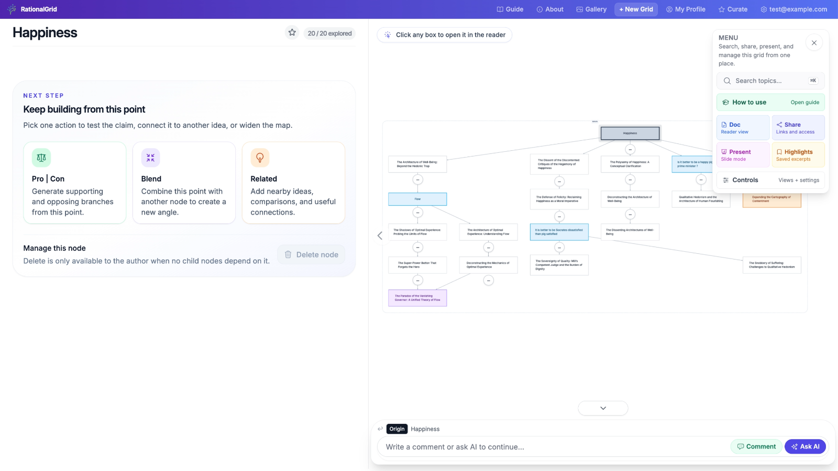Select the Blend combine icon
Image resolution: width=838 pixels, height=471 pixels.
tap(150, 157)
